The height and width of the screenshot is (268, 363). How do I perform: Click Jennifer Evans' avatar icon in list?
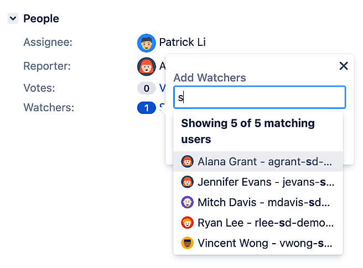click(187, 182)
